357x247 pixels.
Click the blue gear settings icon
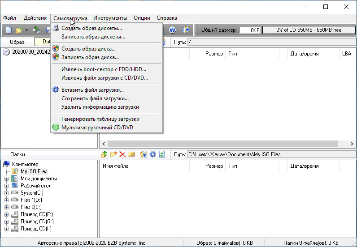point(153,154)
